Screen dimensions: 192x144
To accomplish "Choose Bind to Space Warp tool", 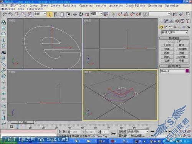I will point(30,14).
